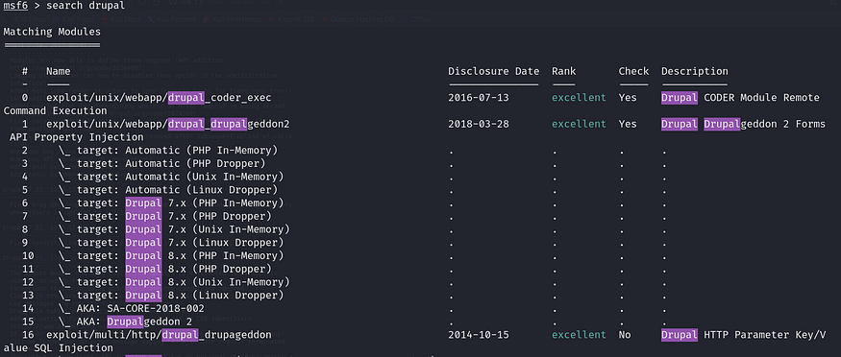Click the '#' column header

(x=25, y=71)
